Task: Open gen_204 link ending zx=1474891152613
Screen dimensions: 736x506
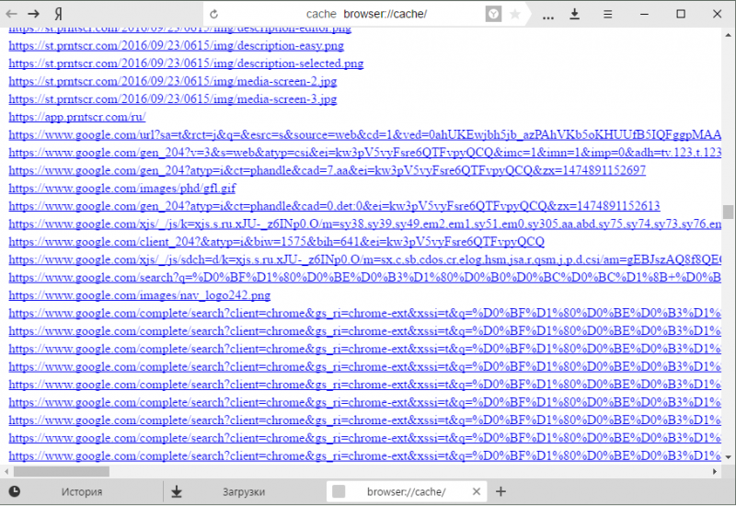Action: click(334, 206)
